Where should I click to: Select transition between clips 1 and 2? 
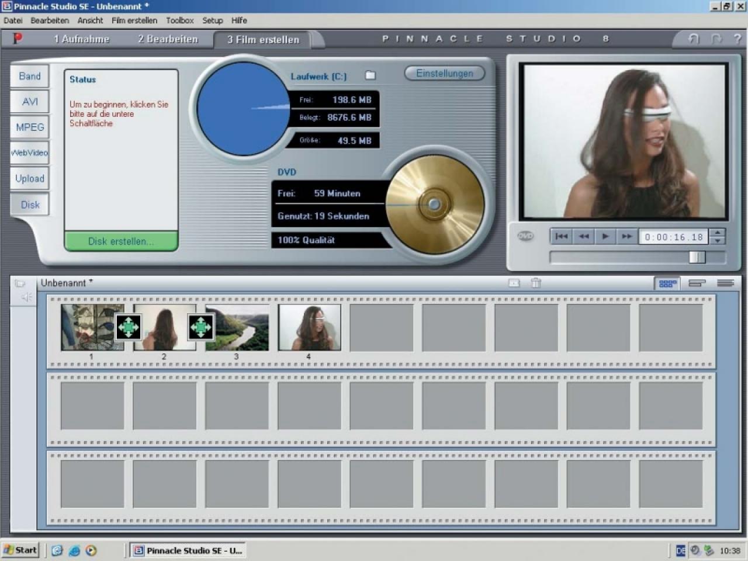tap(128, 327)
